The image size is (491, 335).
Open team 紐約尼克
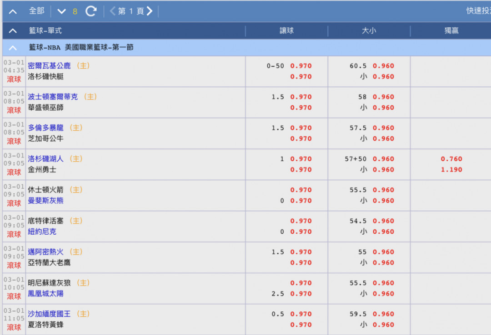[42, 232]
